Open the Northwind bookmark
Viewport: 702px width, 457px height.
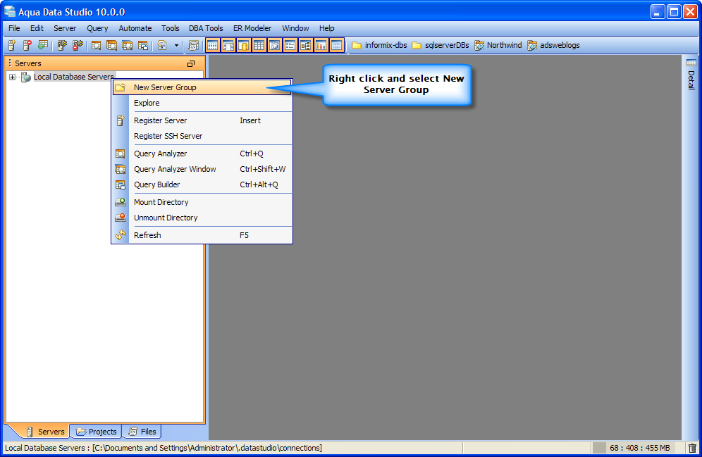[x=498, y=45]
